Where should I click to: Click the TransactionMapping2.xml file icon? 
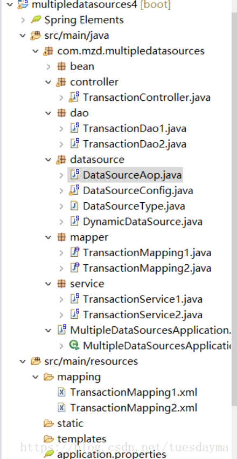pos(61,408)
